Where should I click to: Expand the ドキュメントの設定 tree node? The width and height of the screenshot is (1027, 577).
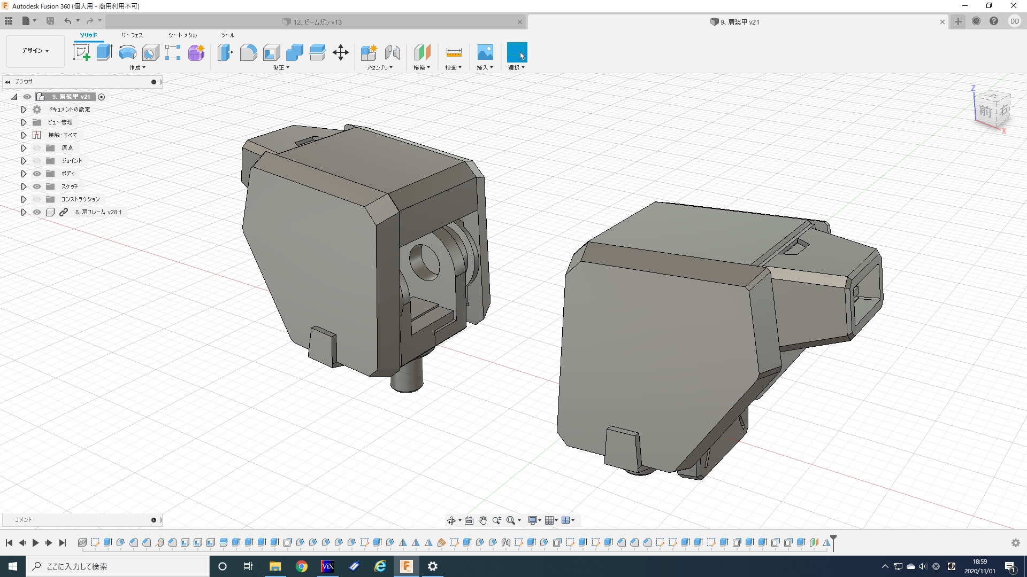pos(24,110)
